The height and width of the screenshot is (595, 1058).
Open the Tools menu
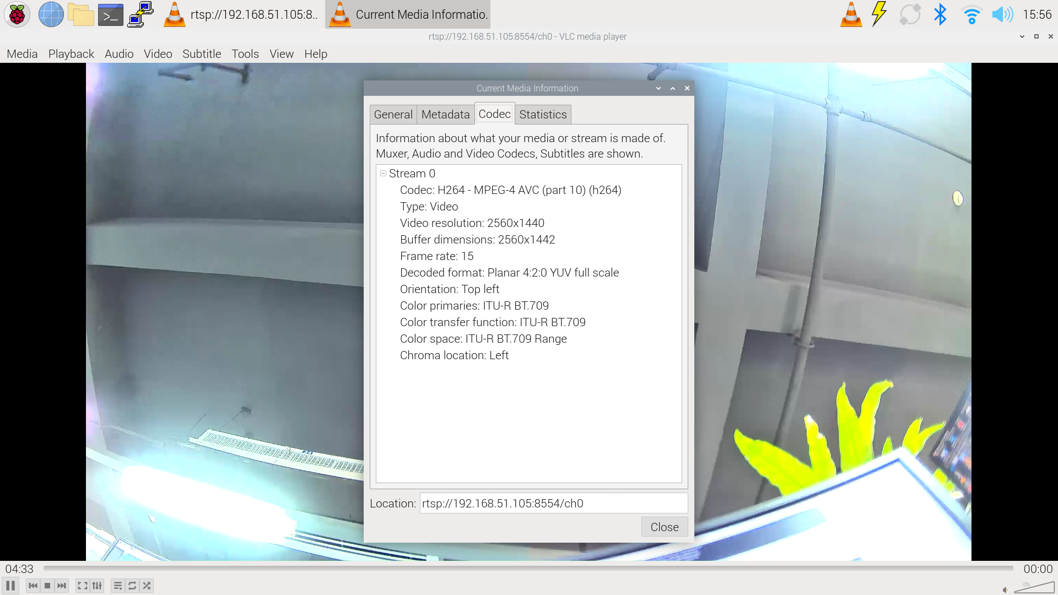(x=245, y=54)
